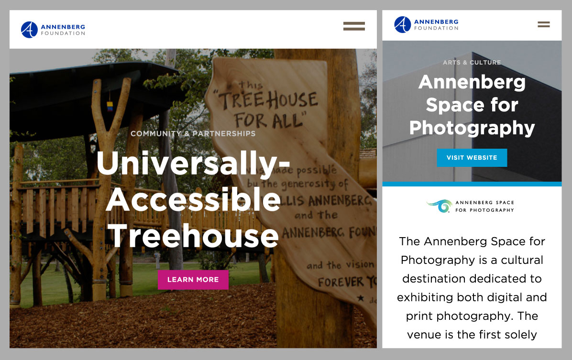Select the Community & Partnerships category label
This screenshot has width=572, height=360.
193,133
